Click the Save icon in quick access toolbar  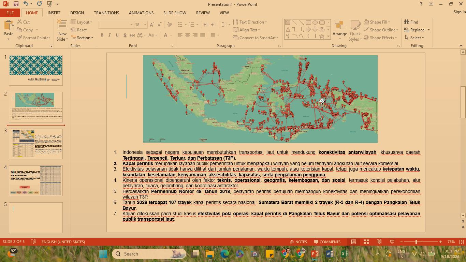pyautogui.click(x=16, y=4)
